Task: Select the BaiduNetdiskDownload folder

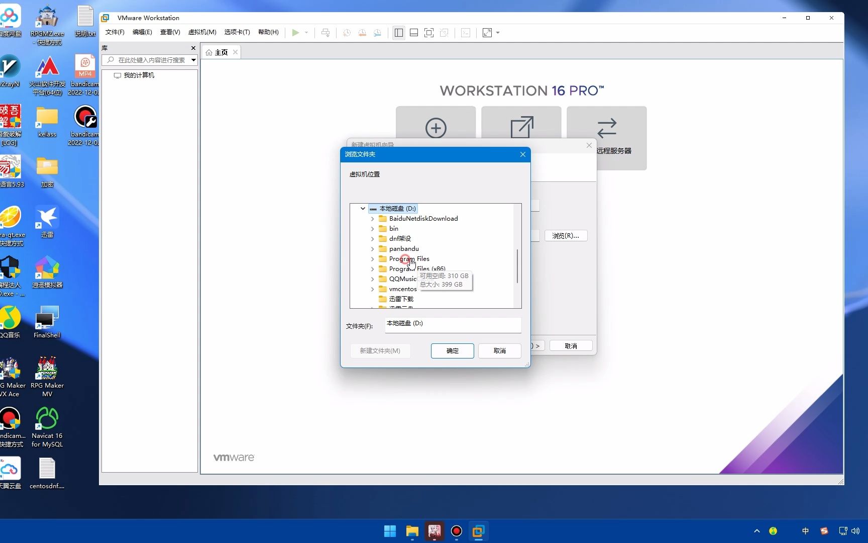Action: pyautogui.click(x=423, y=219)
